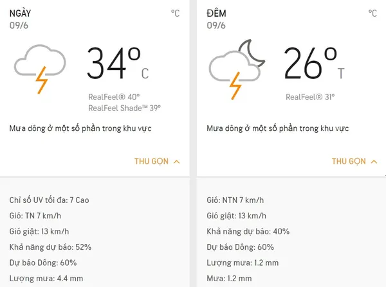Click the day rainfall 4.4 mm row

tap(46, 279)
